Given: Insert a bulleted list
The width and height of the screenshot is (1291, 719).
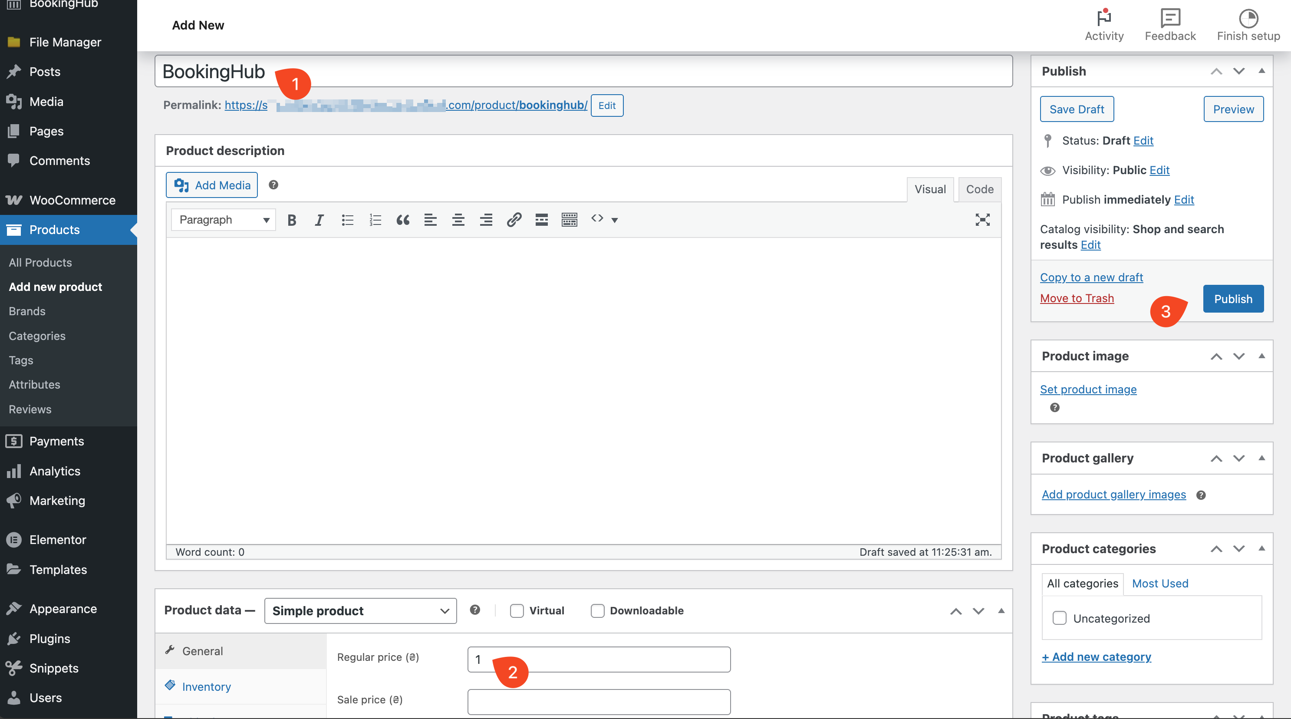Looking at the screenshot, I should [347, 220].
